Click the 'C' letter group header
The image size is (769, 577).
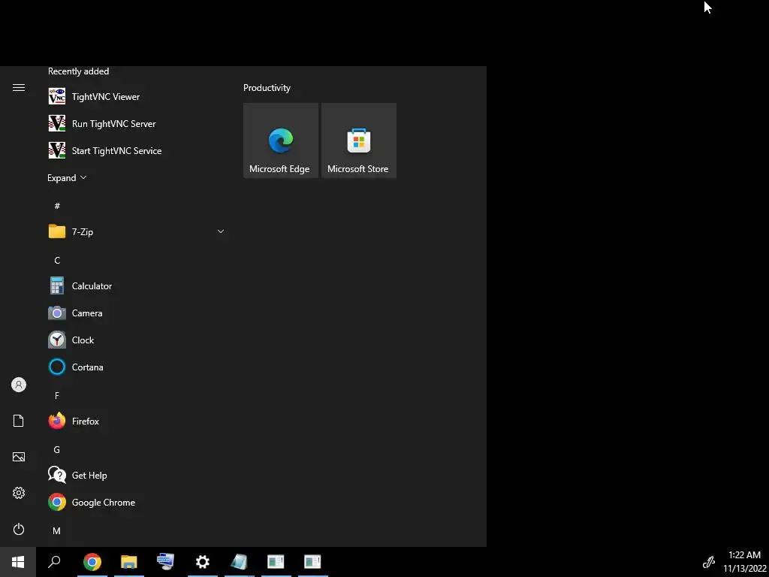57,261
